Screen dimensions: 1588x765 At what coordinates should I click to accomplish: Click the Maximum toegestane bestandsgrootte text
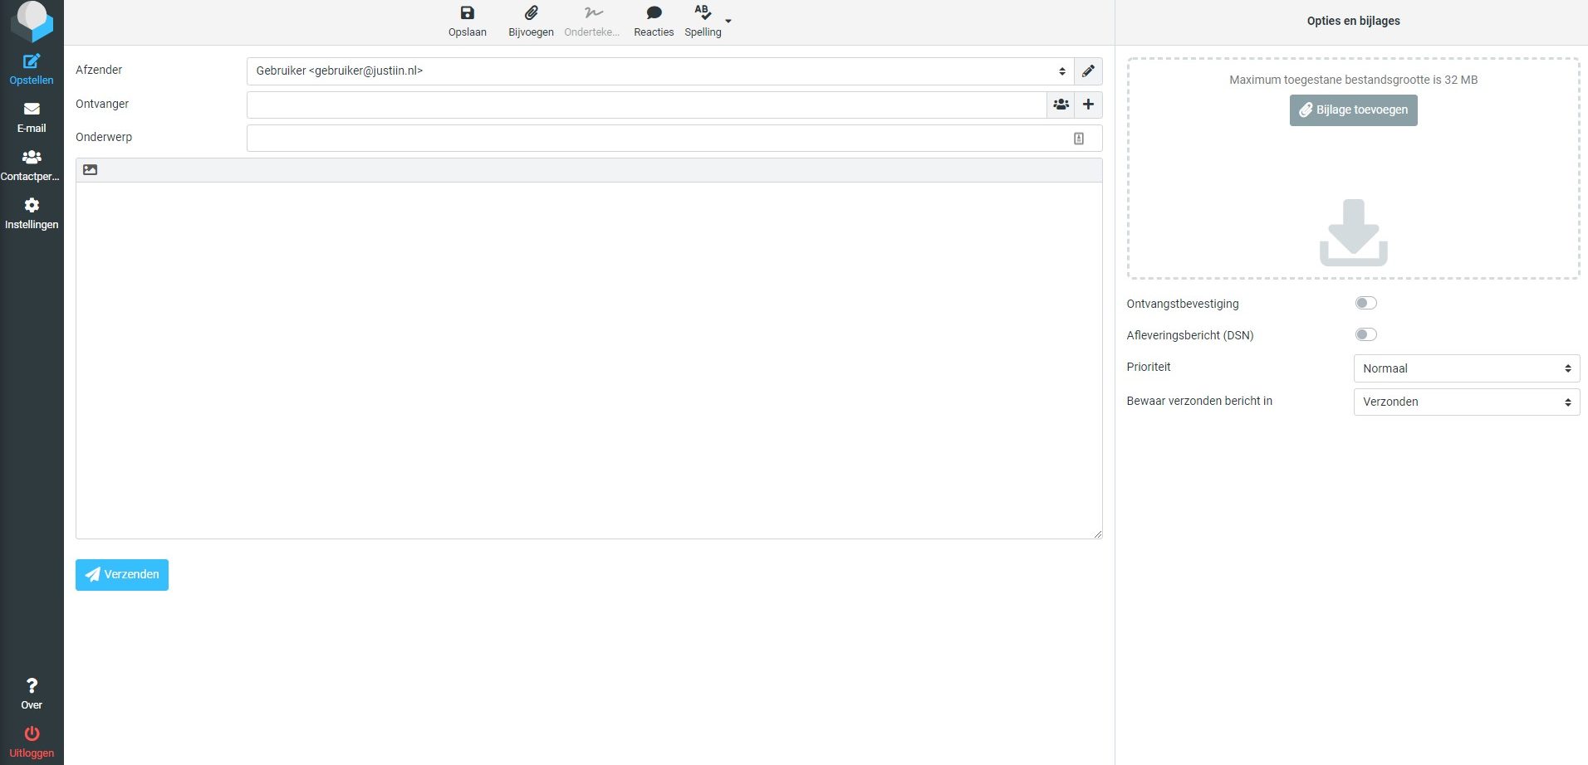[x=1354, y=80]
